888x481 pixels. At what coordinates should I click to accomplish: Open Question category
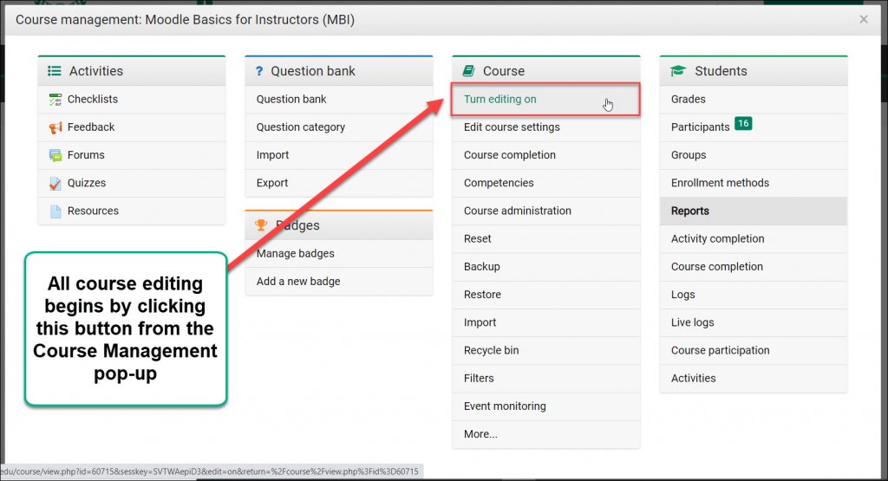tap(300, 127)
